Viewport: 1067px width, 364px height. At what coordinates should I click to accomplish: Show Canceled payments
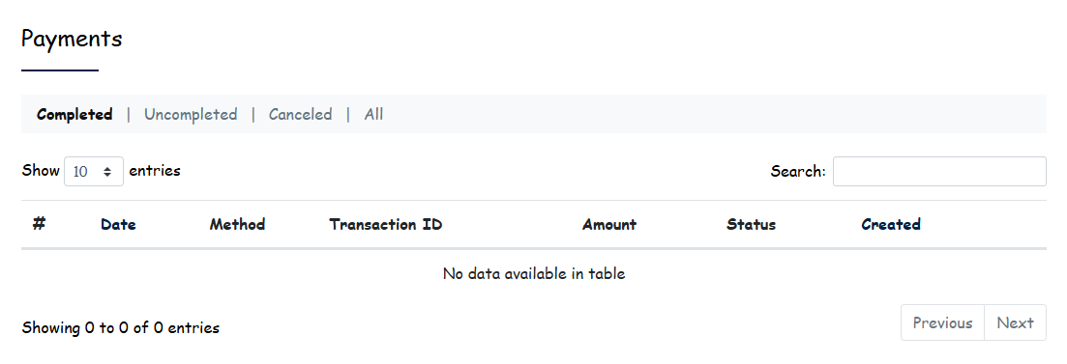click(x=300, y=114)
